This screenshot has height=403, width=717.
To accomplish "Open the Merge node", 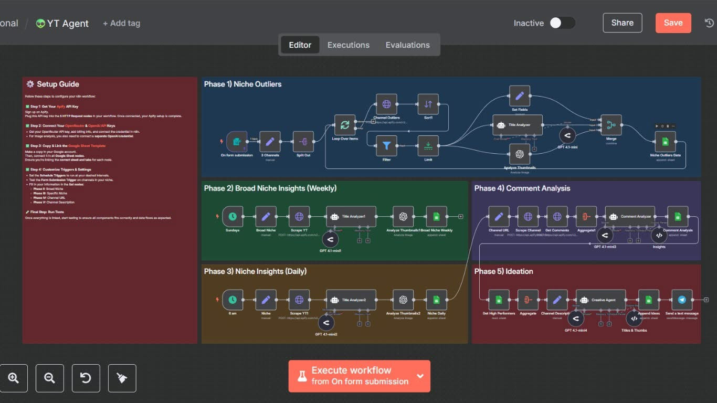I will [611, 125].
